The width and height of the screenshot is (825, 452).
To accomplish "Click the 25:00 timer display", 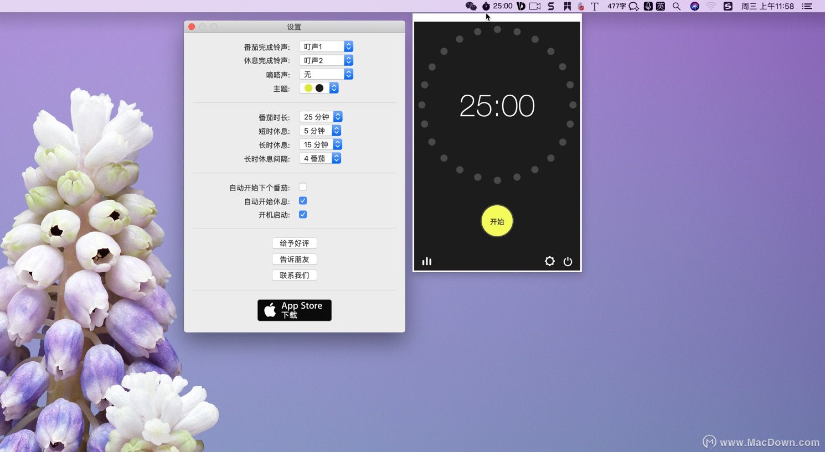I will click(x=497, y=106).
